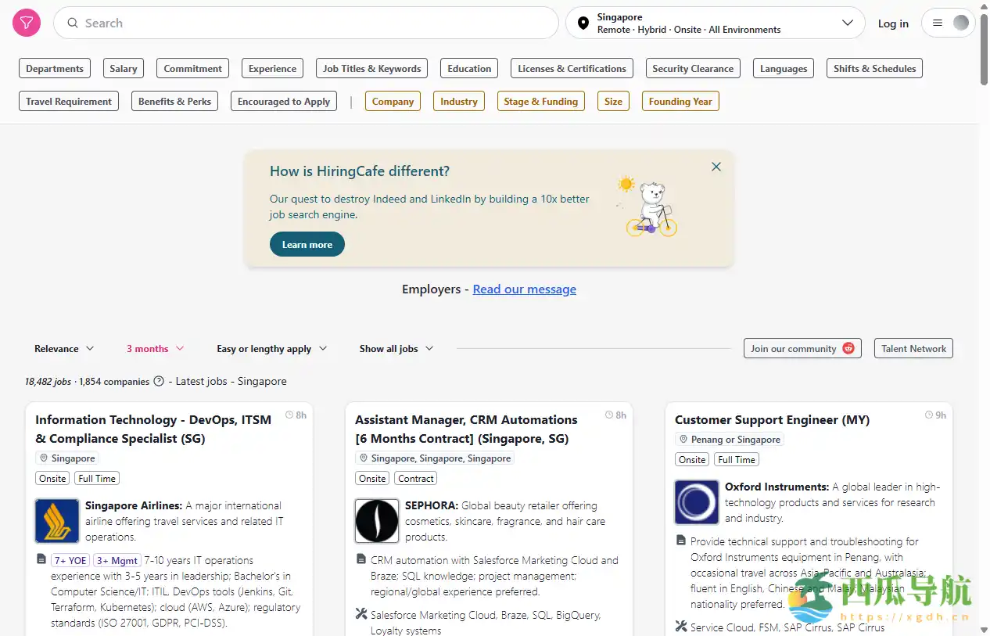Select the Departments filter
990x636 pixels.
tap(55, 69)
